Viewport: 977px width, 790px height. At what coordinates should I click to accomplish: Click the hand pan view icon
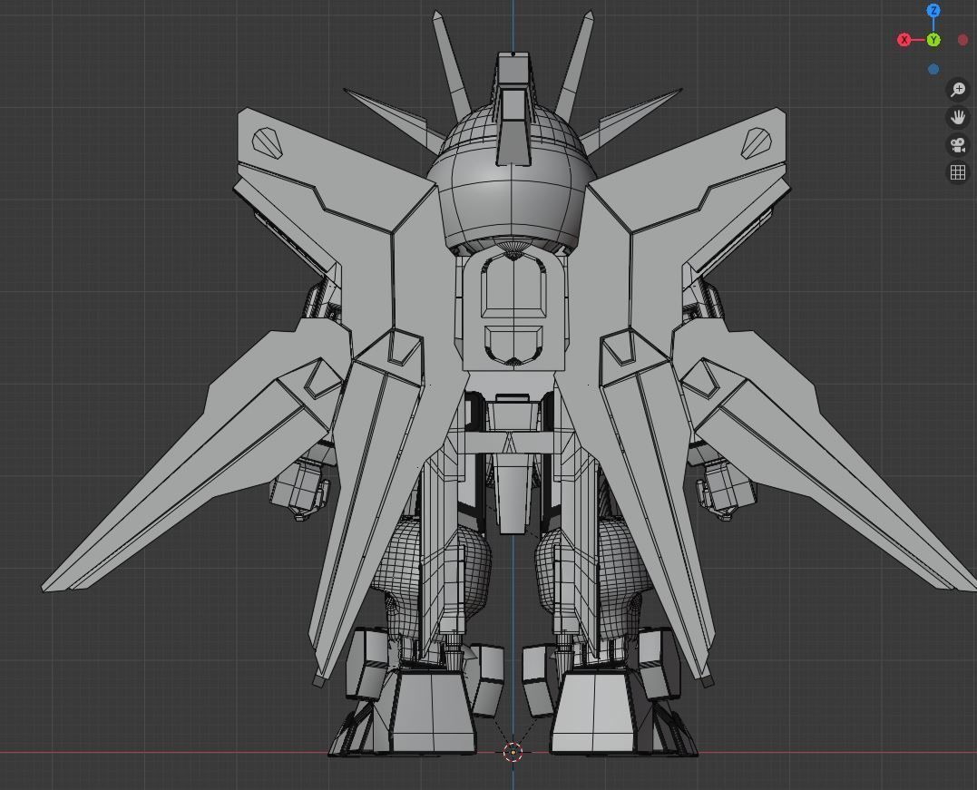[x=958, y=117]
